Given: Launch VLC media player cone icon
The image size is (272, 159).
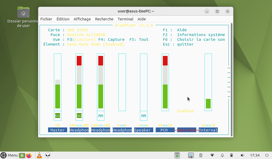Looking at the screenshot, I should [x=39, y=155].
